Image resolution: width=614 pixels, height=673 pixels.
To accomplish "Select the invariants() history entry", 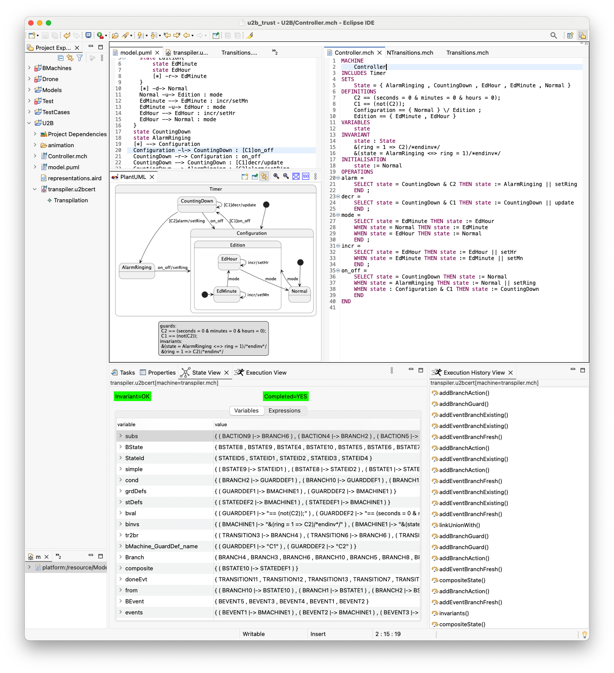I will tap(454, 613).
